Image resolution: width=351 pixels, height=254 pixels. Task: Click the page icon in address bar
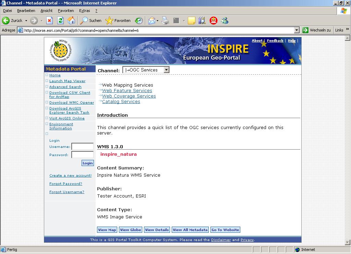tap(20, 30)
